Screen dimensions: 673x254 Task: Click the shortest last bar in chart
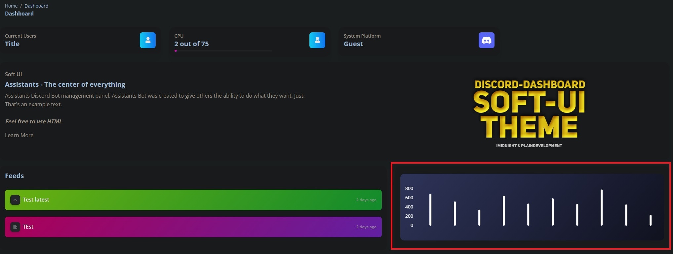[651, 220]
